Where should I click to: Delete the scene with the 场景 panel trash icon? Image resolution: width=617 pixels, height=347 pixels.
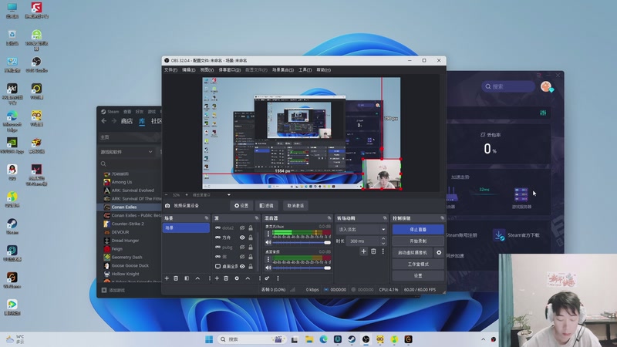[x=176, y=278]
